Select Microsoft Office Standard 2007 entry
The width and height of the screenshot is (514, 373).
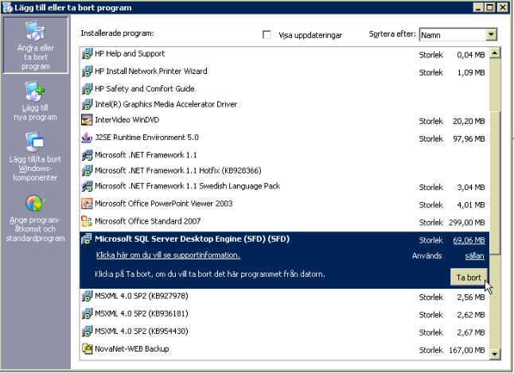tap(284, 222)
